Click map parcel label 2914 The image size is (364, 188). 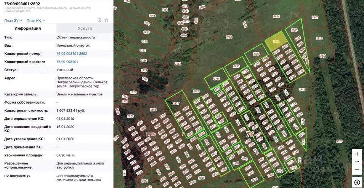pyautogui.click(x=144, y=181)
